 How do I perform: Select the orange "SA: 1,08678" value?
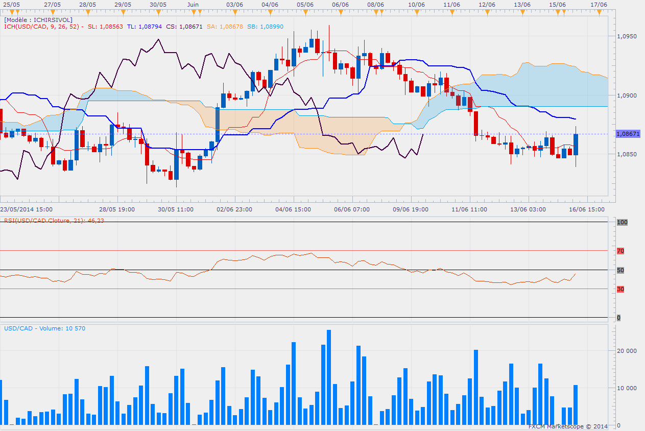(x=225, y=27)
